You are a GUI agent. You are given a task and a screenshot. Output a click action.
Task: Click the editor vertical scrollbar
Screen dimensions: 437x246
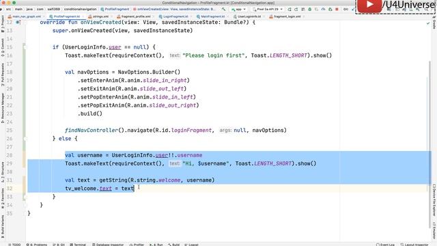(429, 143)
